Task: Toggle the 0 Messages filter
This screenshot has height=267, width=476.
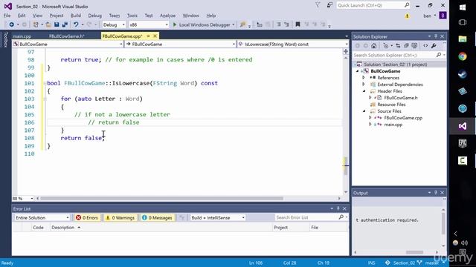Action: tap(157, 217)
